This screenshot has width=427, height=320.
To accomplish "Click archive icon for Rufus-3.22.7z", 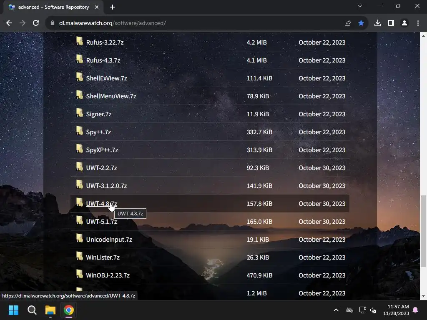I will pos(79,41).
